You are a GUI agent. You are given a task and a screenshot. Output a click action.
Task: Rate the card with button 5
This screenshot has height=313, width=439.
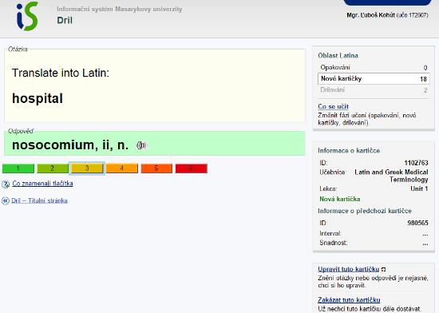click(156, 168)
